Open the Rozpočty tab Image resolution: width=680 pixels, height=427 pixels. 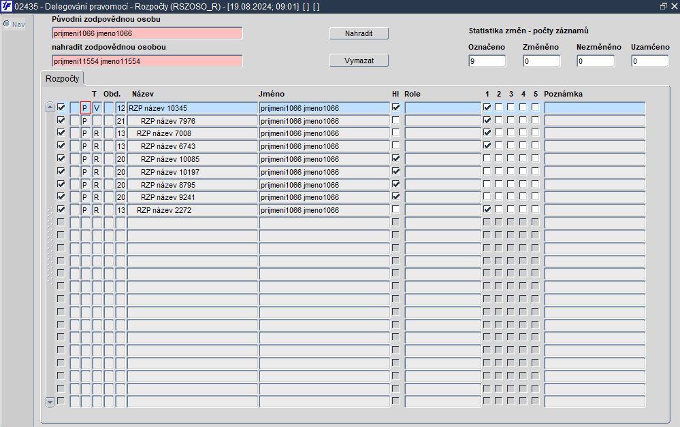click(63, 78)
